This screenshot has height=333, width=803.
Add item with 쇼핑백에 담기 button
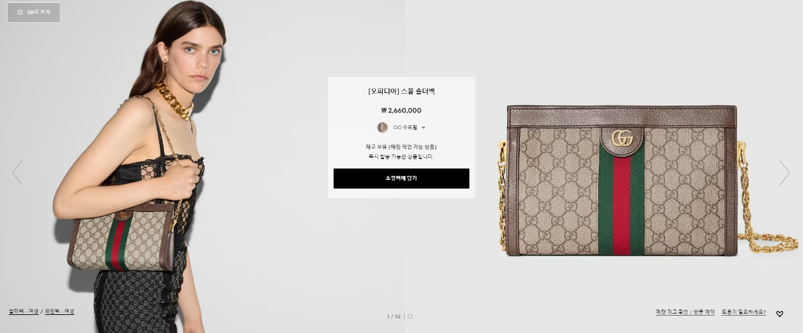click(401, 179)
